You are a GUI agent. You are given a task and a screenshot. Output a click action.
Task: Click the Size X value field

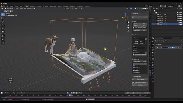coord(140,24)
